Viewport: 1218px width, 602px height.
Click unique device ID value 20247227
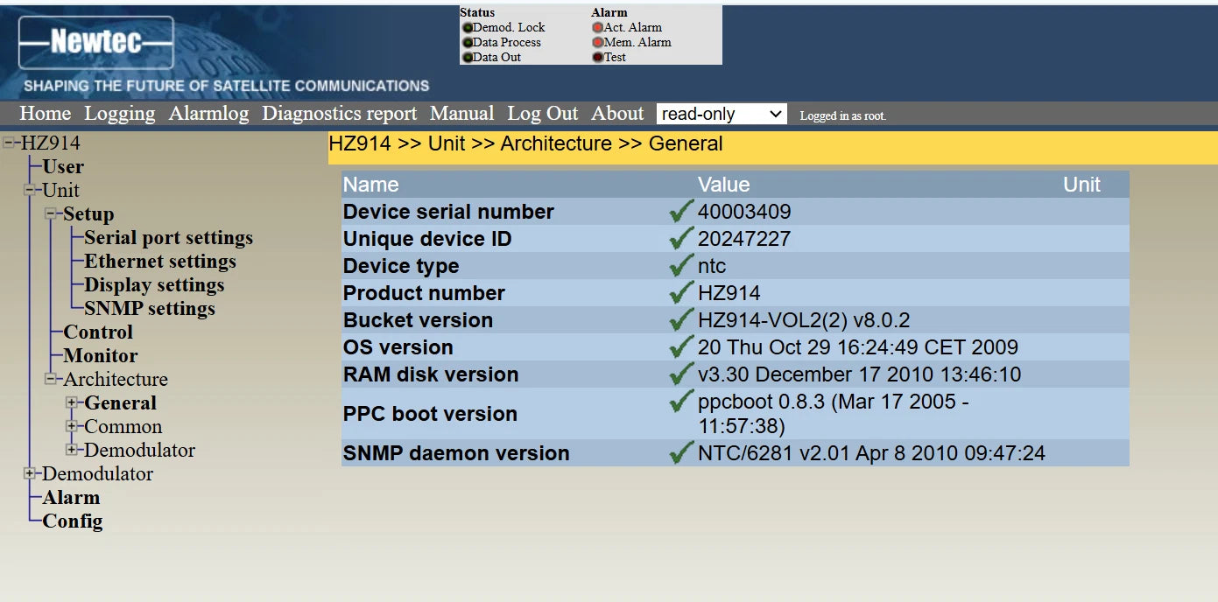[744, 239]
